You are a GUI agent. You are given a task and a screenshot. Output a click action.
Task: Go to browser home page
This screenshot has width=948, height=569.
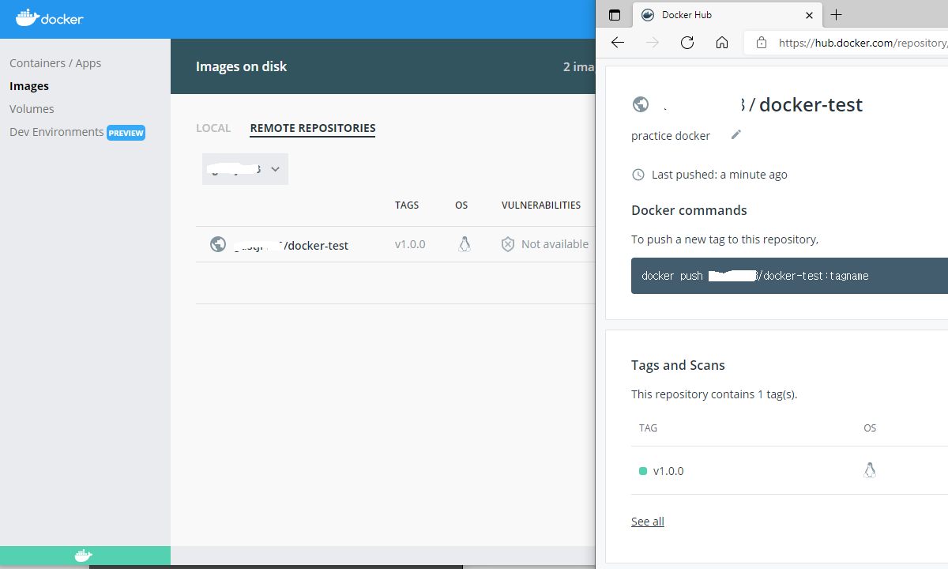click(x=722, y=43)
